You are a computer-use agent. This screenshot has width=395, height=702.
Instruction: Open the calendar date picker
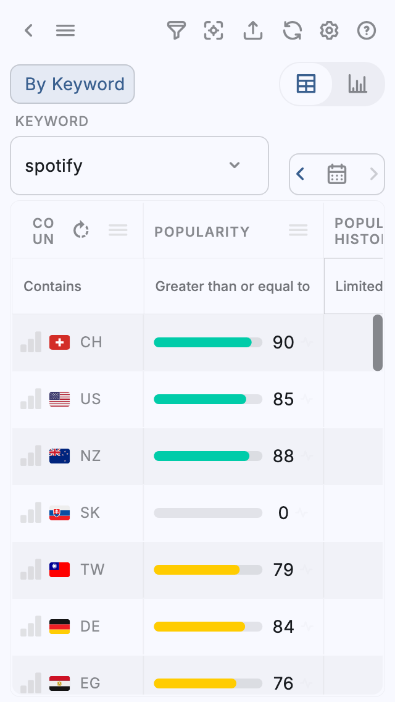[x=336, y=174]
